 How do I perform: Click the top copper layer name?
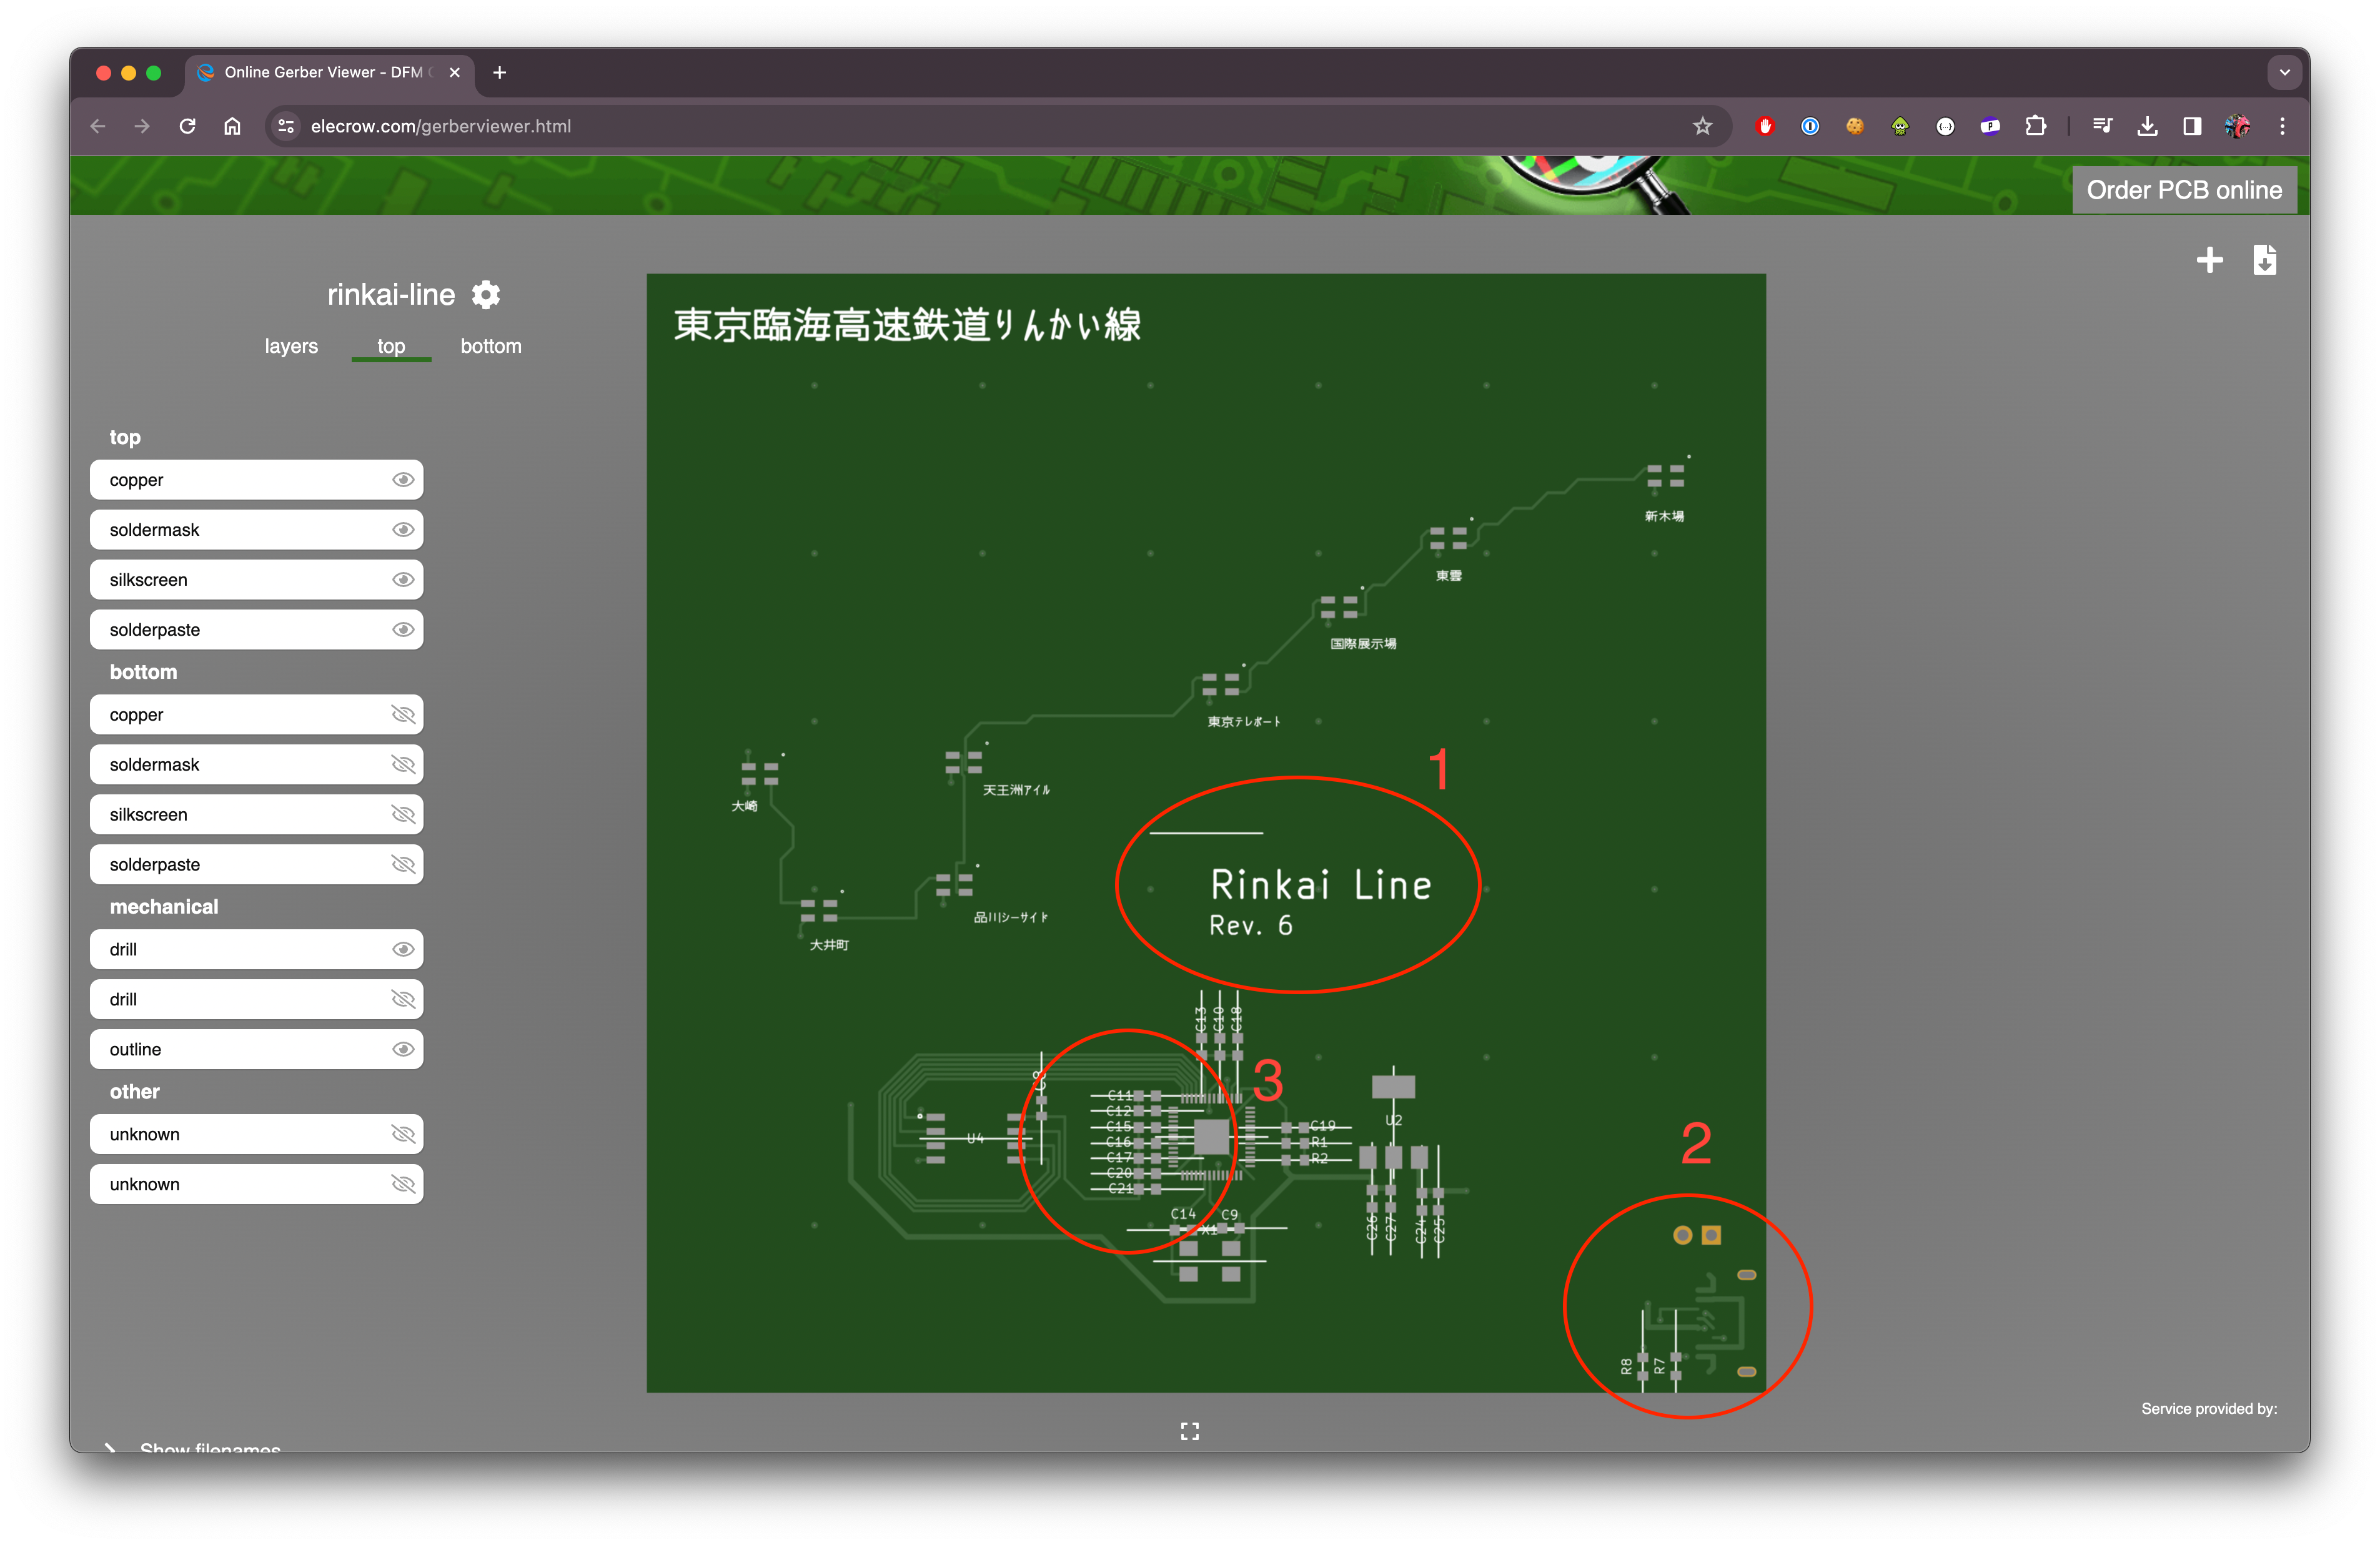coord(136,480)
